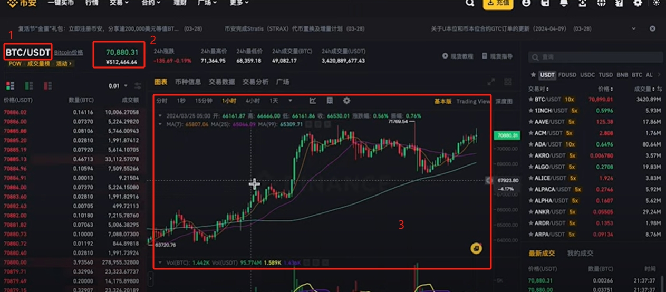Screen dimensions: 666x292
Task: Open the chart indicators icon
Action: coord(312,101)
